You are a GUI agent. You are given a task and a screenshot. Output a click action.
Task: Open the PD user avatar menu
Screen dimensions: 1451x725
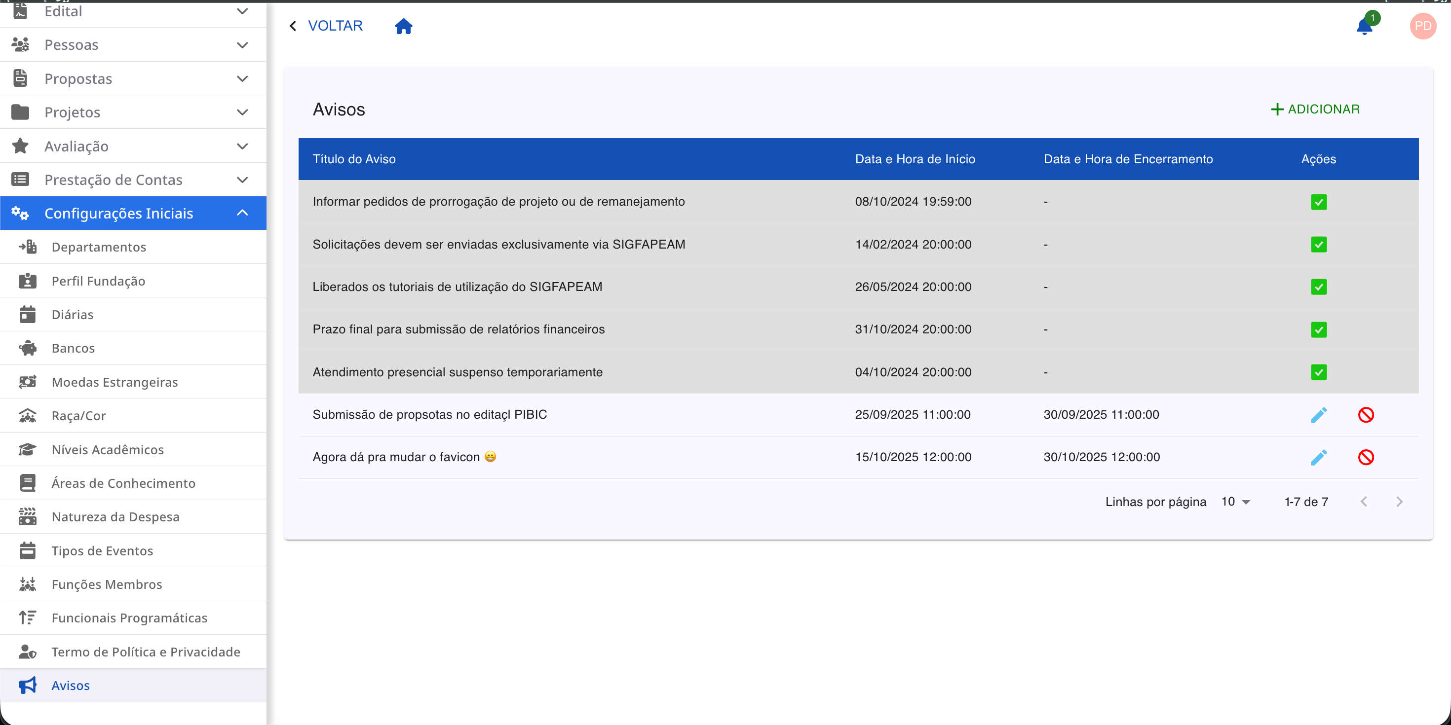pyautogui.click(x=1422, y=26)
